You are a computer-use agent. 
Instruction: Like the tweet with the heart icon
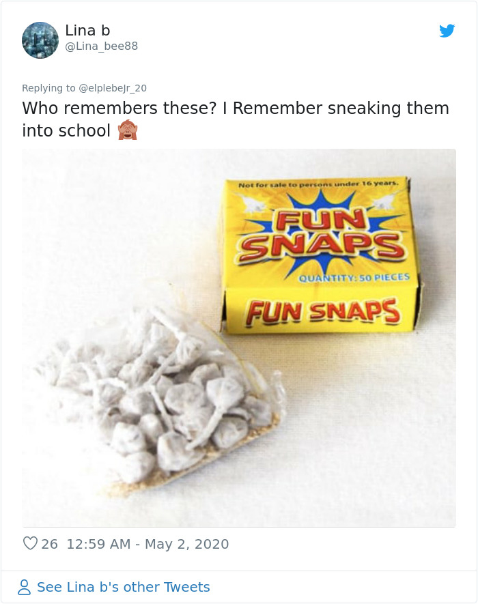[x=30, y=544]
